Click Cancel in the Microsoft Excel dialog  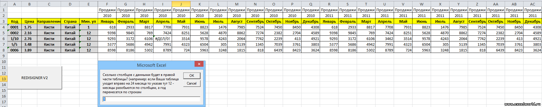(x=192, y=83)
